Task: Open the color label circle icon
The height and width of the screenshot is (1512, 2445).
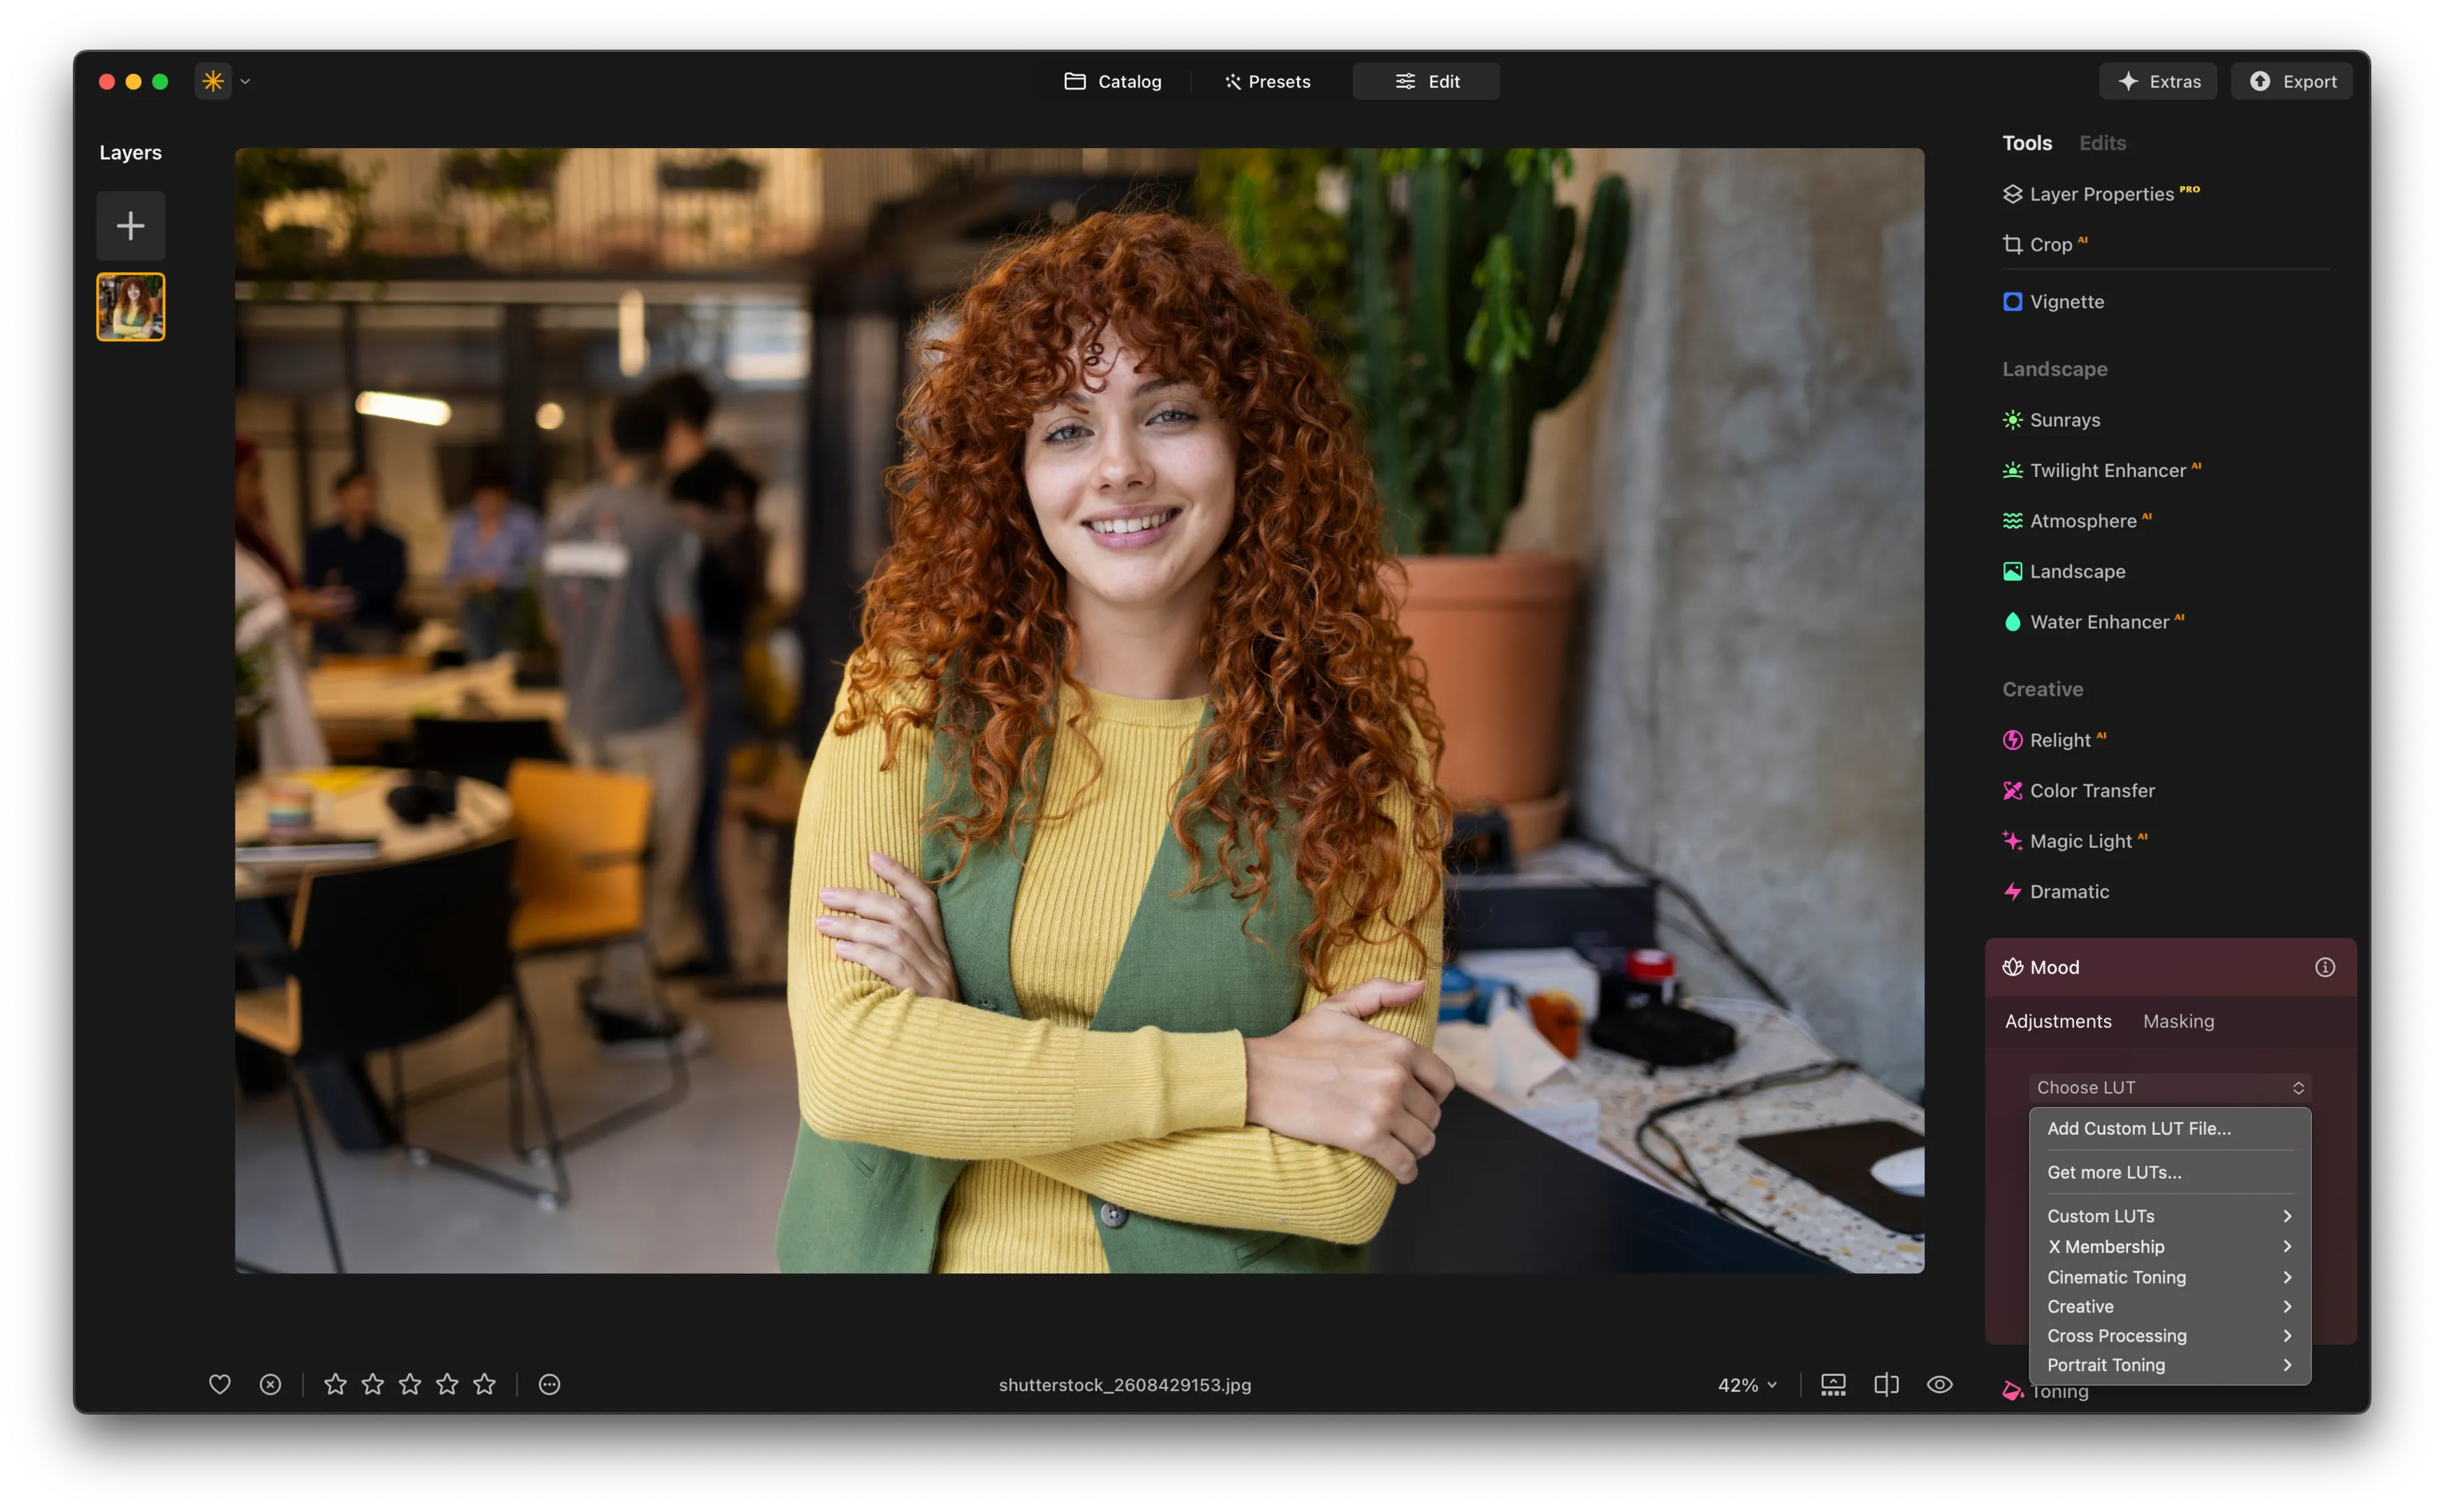Action: click(549, 1384)
